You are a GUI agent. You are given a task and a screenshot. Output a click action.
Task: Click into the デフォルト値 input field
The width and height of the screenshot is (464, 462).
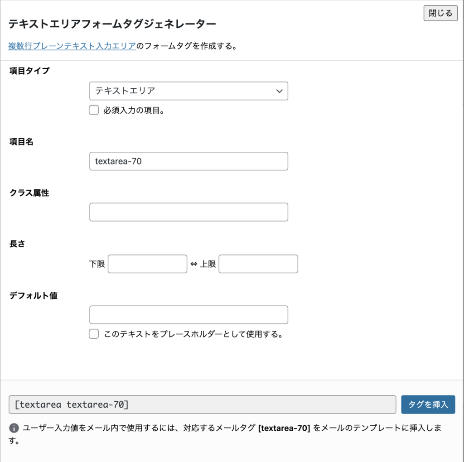pos(188,315)
